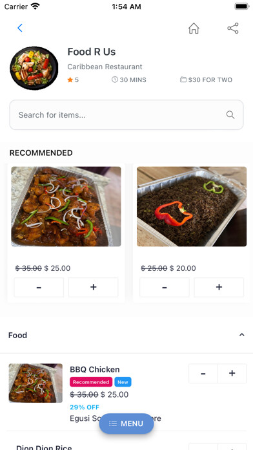Focus the Search for items field

pos(126,115)
